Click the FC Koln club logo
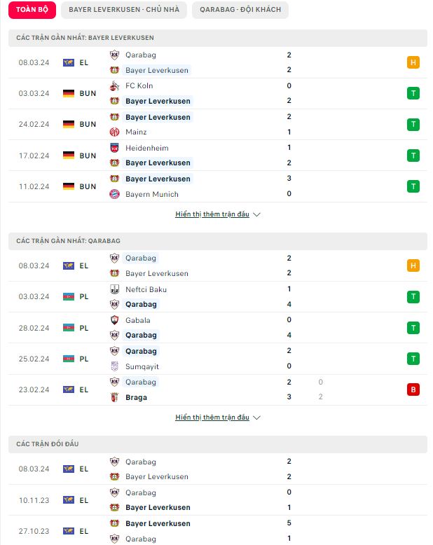Screen dimensions: 433x545 click(x=114, y=86)
